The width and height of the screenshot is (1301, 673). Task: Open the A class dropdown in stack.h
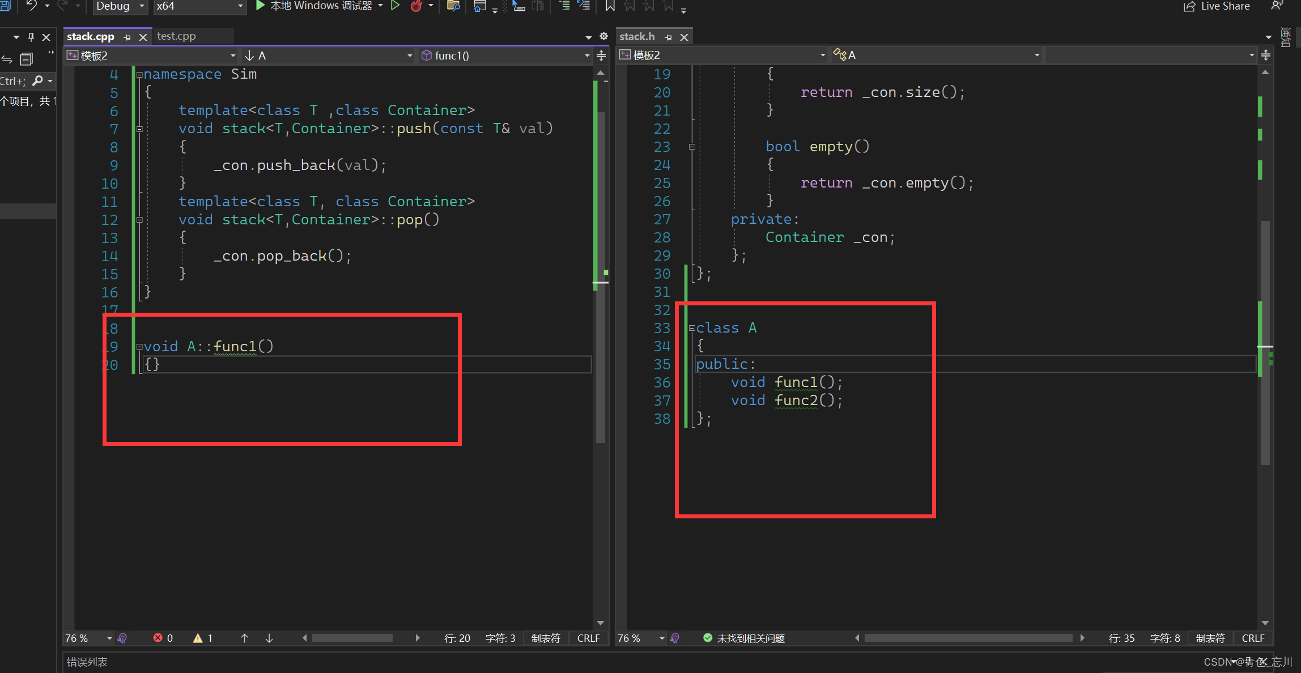click(x=936, y=55)
